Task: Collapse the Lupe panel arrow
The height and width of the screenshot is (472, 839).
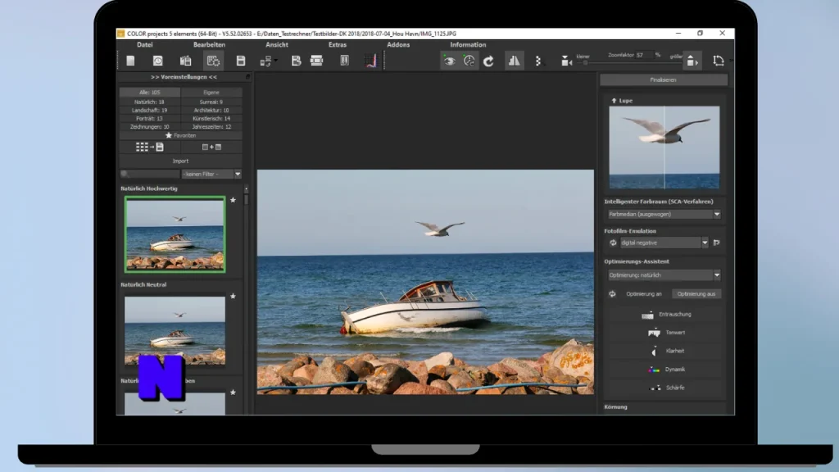Action: pos(614,101)
